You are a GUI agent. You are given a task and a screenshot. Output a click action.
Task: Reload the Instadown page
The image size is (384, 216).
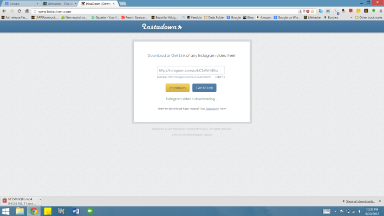coord(19,11)
